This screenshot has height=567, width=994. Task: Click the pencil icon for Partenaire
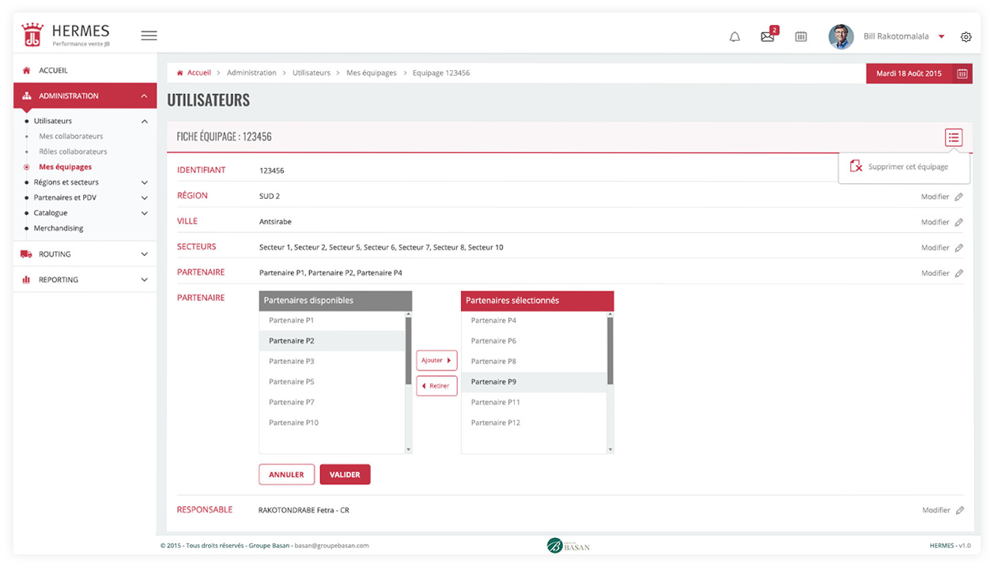959,273
